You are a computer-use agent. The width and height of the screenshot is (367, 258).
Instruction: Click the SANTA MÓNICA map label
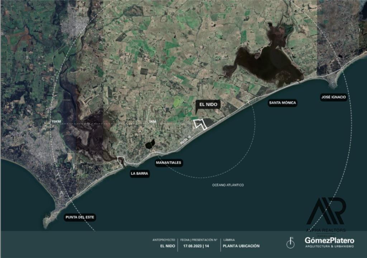pos(282,103)
